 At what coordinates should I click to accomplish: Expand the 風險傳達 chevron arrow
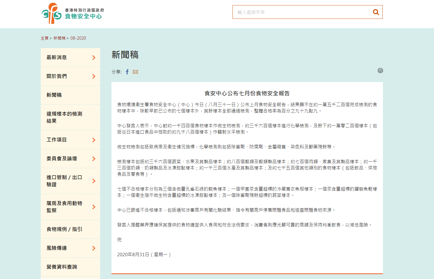coord(94,248)
